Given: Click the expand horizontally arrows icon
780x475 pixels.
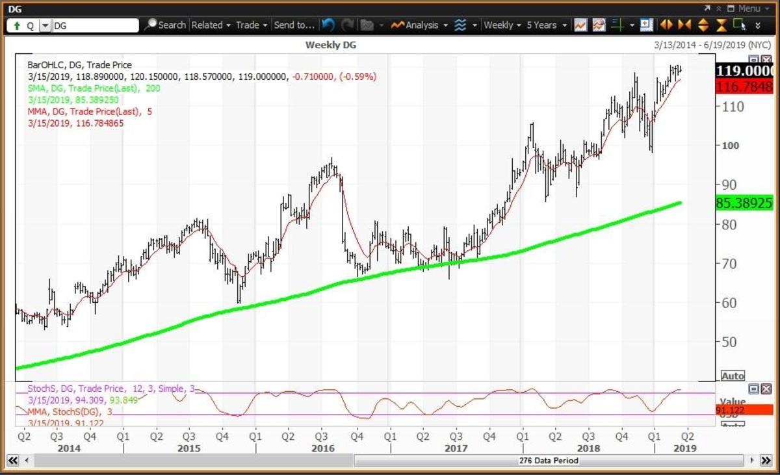Looking at the screenshot, I should click(666, 25).
